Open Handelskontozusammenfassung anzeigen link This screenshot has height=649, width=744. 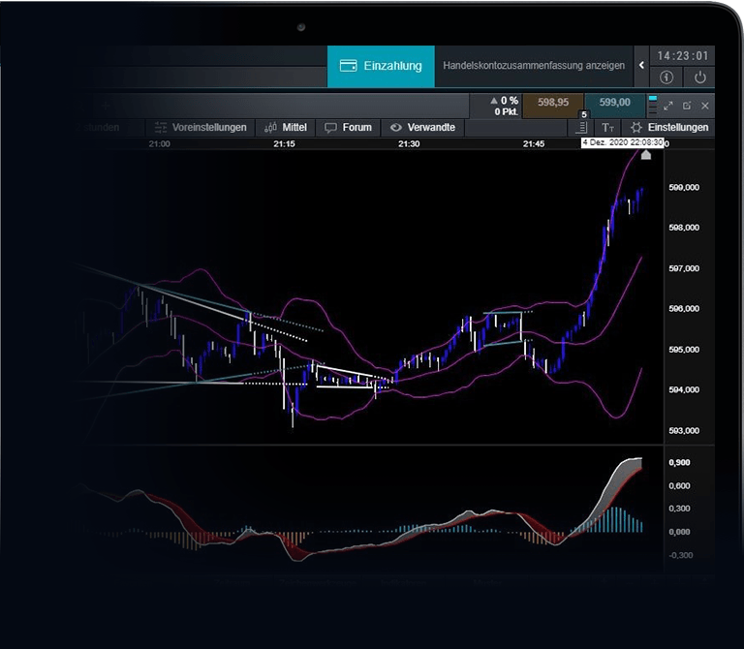click(534, 66)
